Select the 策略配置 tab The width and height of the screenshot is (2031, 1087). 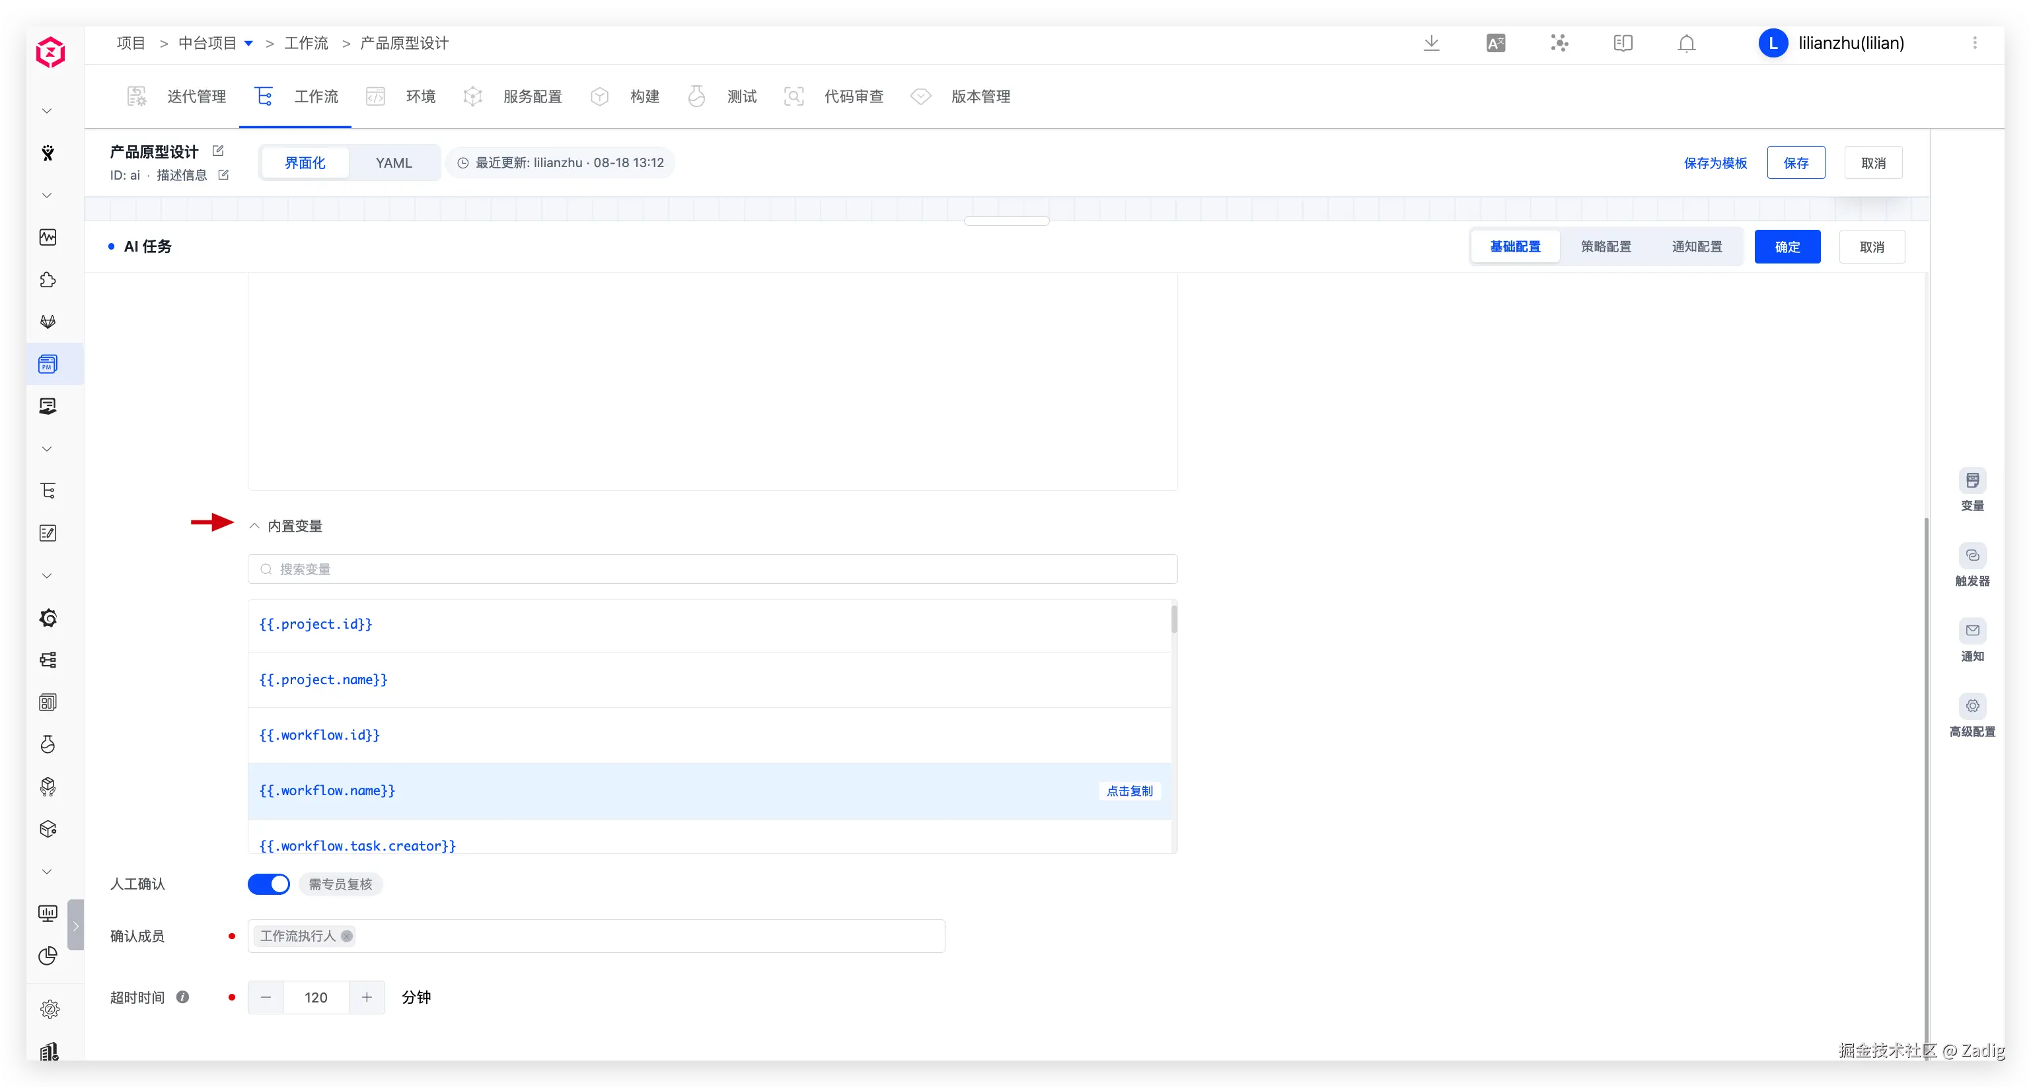click(x=1606, y=247)
